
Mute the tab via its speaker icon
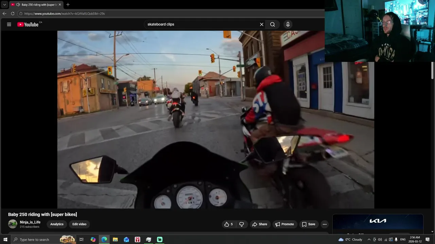coord(18,5)
